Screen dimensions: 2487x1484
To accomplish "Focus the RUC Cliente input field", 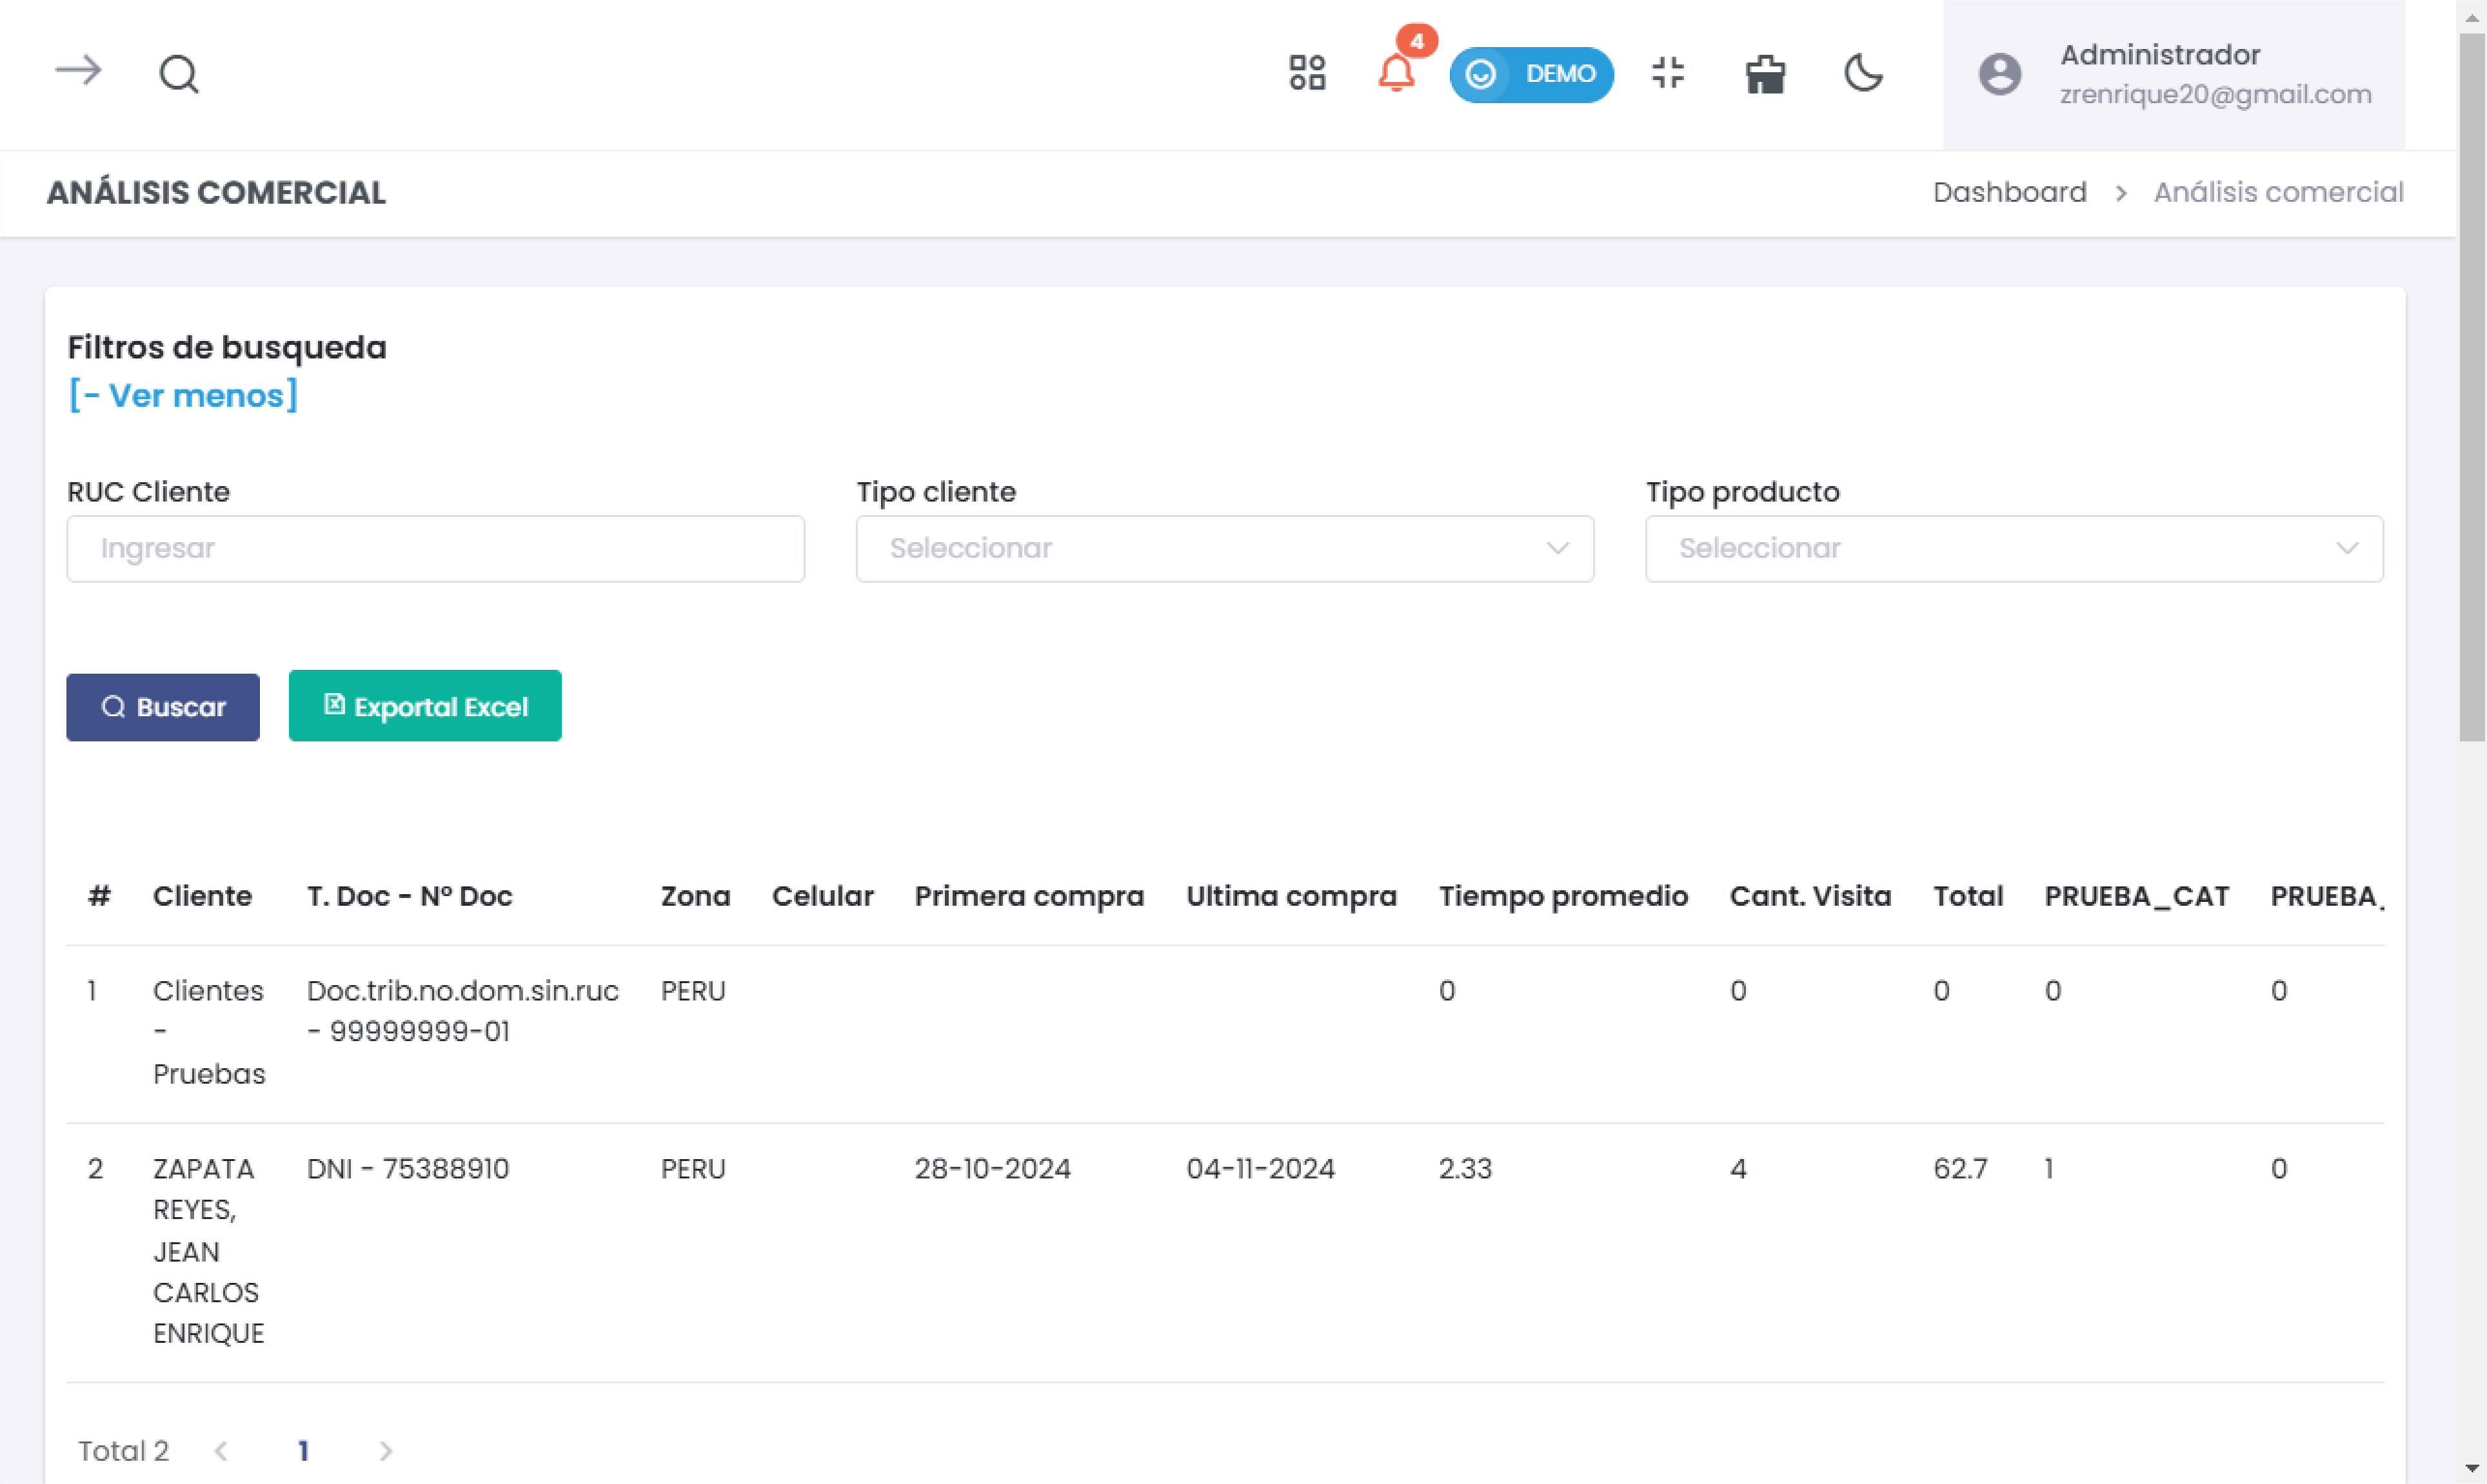I will point(435,548).
